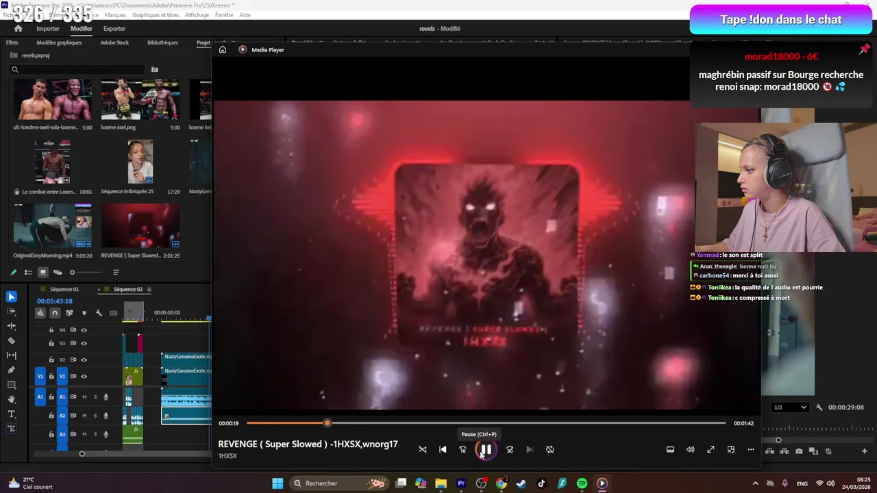Enter Media Player full screen mode

(711, 449)
